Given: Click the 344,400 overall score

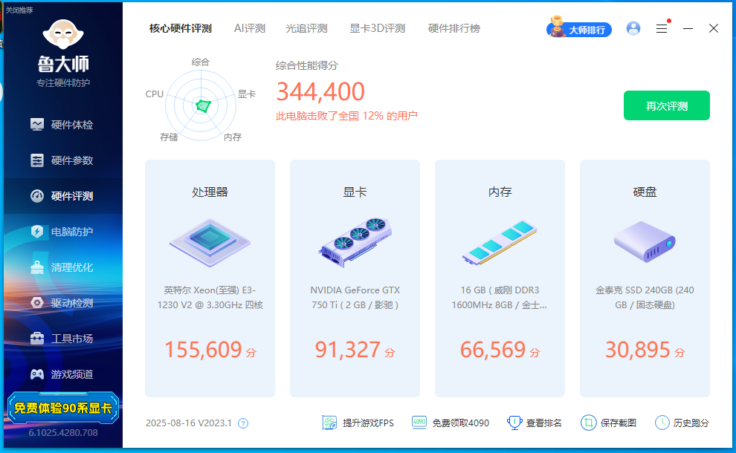Looking at the screenshot, I should point(320,91).
